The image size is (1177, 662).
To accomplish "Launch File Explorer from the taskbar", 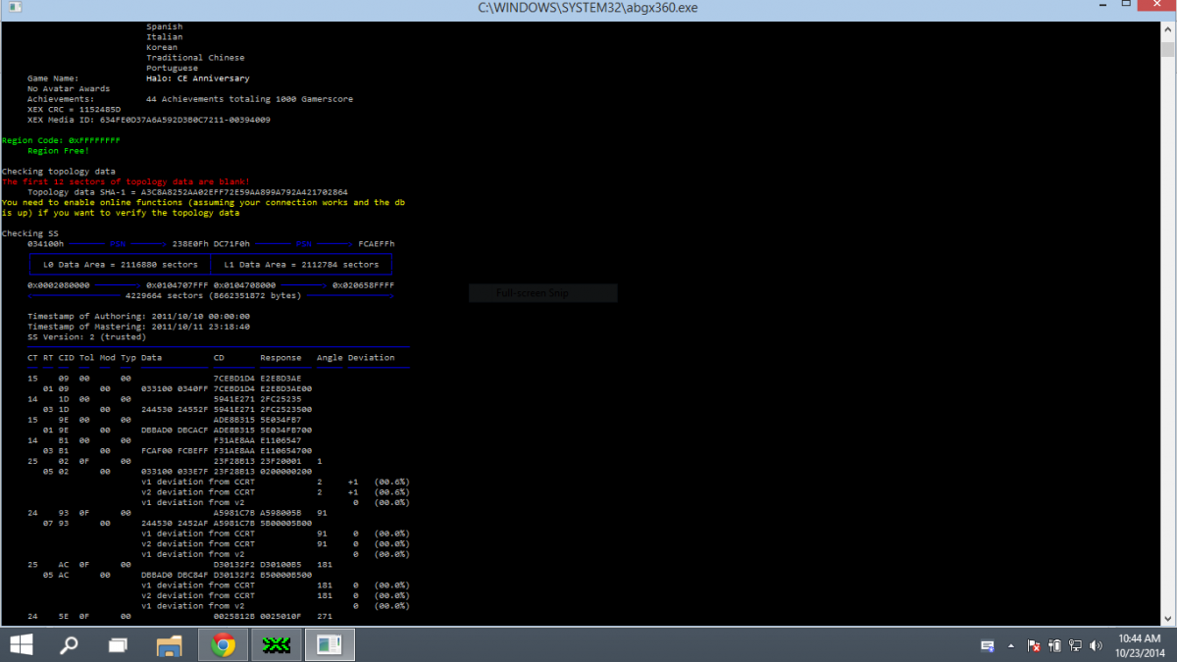I will point(170,644).
